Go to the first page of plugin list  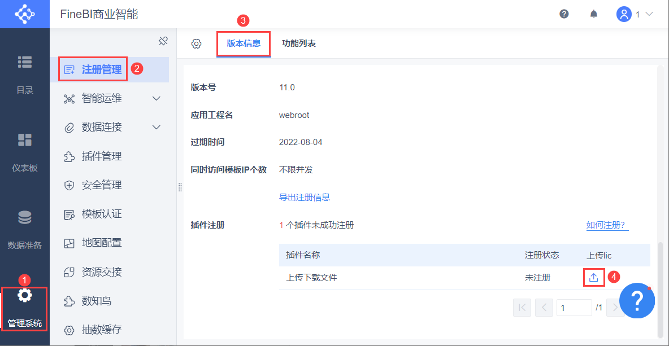click(x=523, y=307)
